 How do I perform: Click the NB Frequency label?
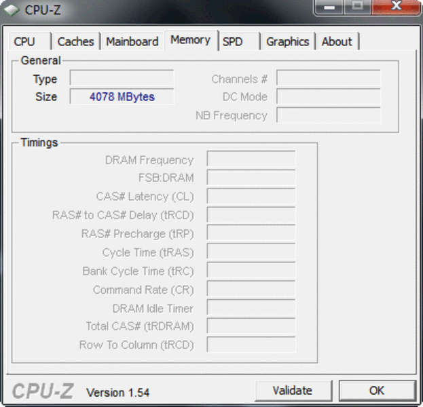pos(232,115)
